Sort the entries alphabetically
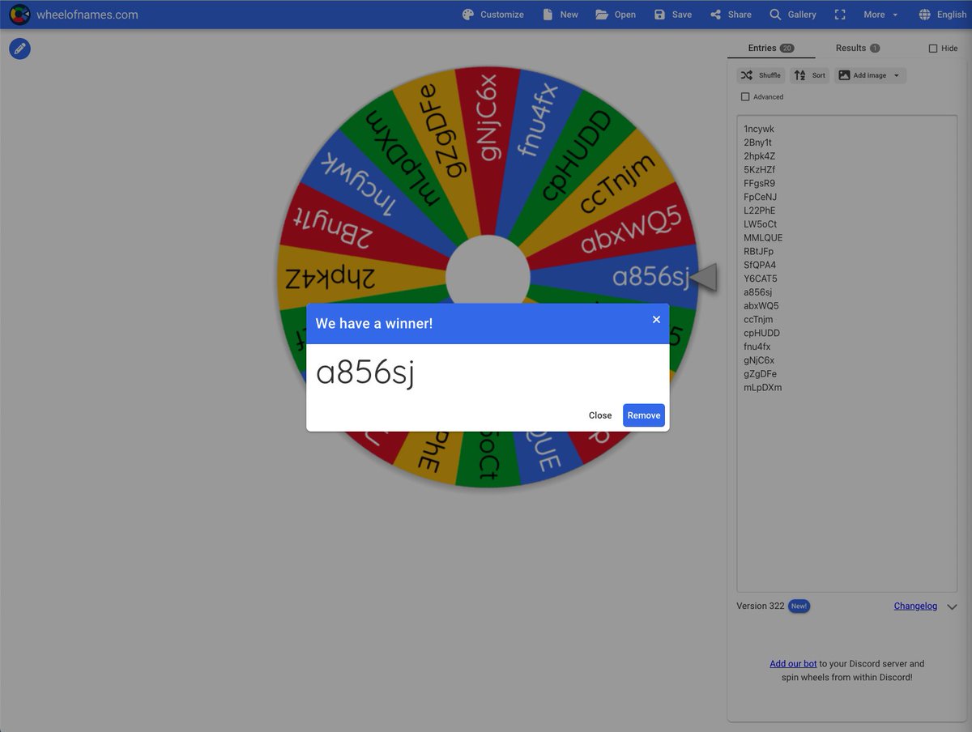The width and height of the screenshot is (972, 732). coord(810,75)
